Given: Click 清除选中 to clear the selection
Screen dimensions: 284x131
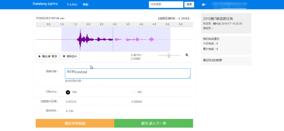Looking at the screenshot, I should click(70, 57).
